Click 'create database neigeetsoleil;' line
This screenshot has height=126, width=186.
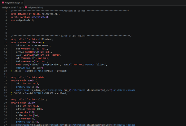click(x=30, y=17)
